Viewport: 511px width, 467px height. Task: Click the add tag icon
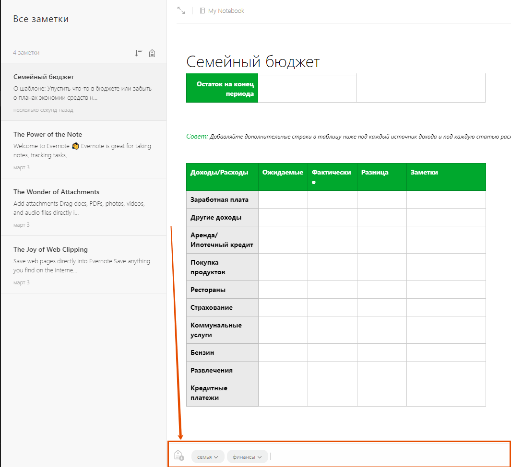[x=178, y=455]
